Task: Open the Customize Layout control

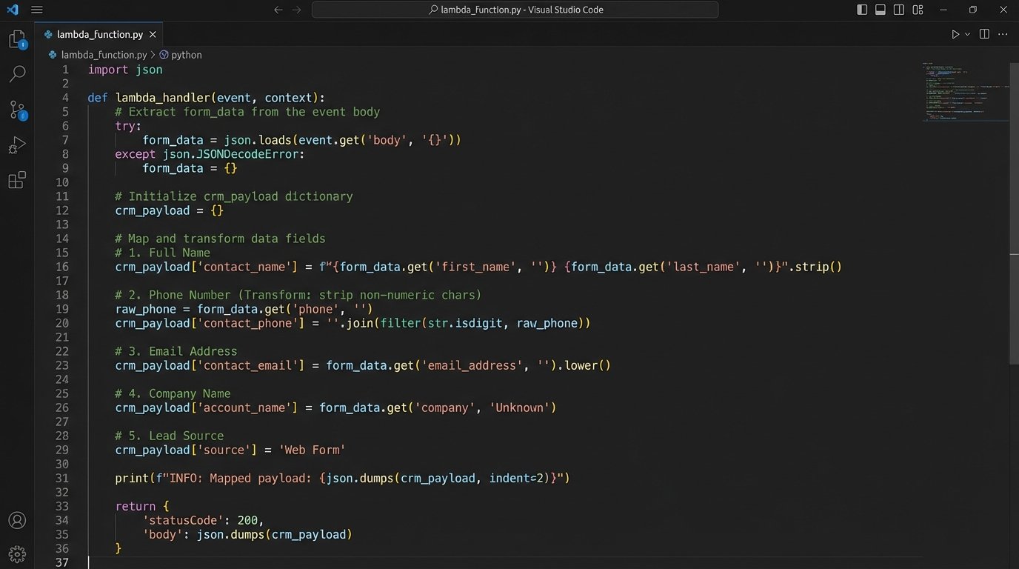Action: [x=917, y=10]
